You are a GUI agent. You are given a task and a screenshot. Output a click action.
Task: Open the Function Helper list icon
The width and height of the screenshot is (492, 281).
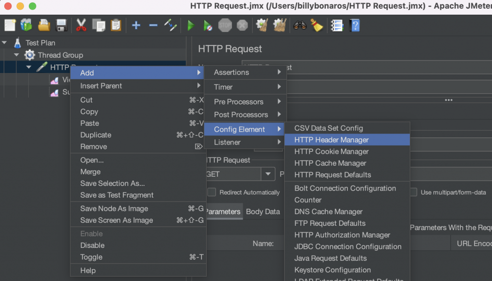[x=337, y=25]
